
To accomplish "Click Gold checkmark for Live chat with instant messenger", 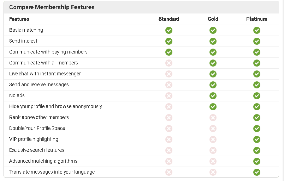I will click(213, 74).
